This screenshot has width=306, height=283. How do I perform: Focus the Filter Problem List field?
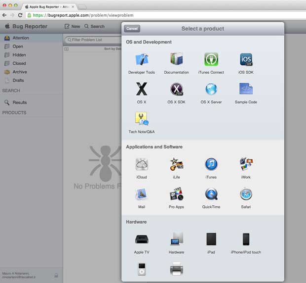pos(93,40)
